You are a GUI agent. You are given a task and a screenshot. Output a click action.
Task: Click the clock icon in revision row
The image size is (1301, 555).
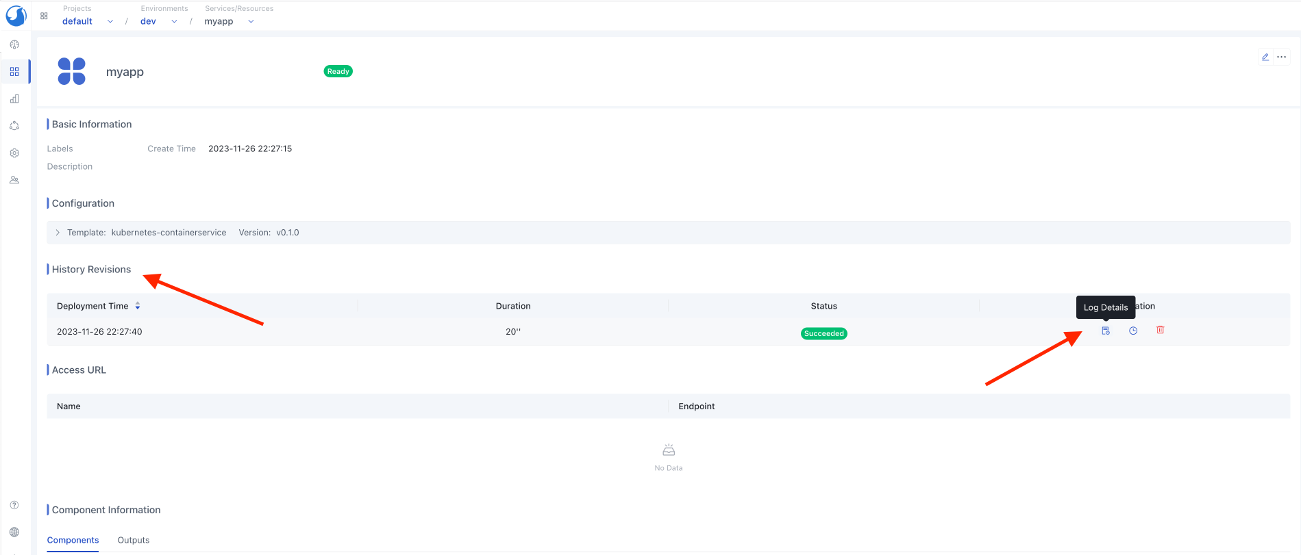click(x=1133, y=331)
